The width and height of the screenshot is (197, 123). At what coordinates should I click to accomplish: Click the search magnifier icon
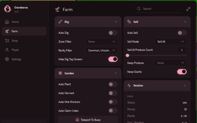[139, 9]
